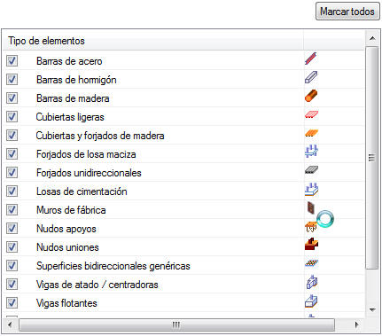
Task: Toggle the Barras de madera checkbox
Action: (x=12, y=98)
